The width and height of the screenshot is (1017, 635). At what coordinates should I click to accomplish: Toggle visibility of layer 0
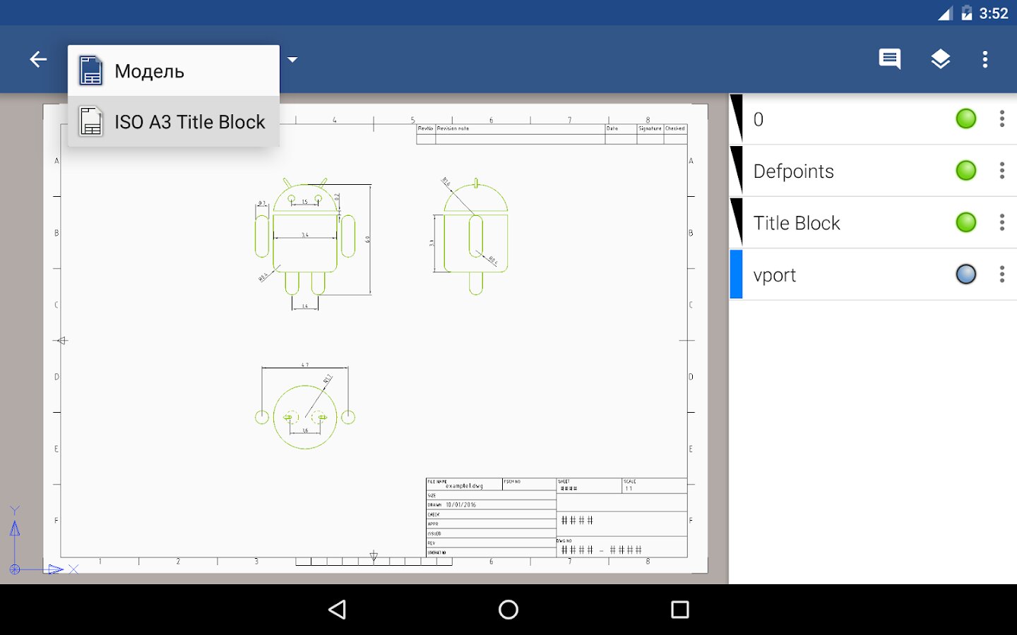[966, 119]
